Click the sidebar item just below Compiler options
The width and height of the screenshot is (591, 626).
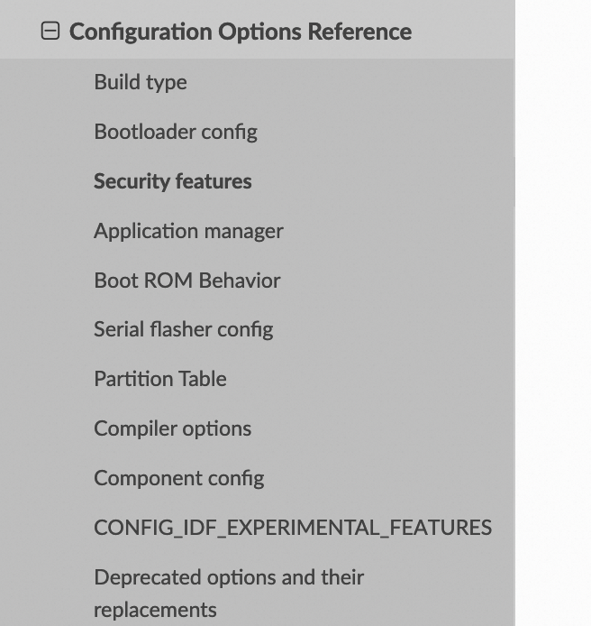point(178,478)
